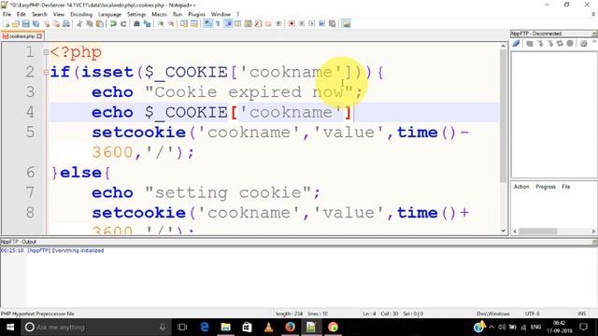
Task: Click the Dos\Windows status bar entry
Action: coord(493,314)
